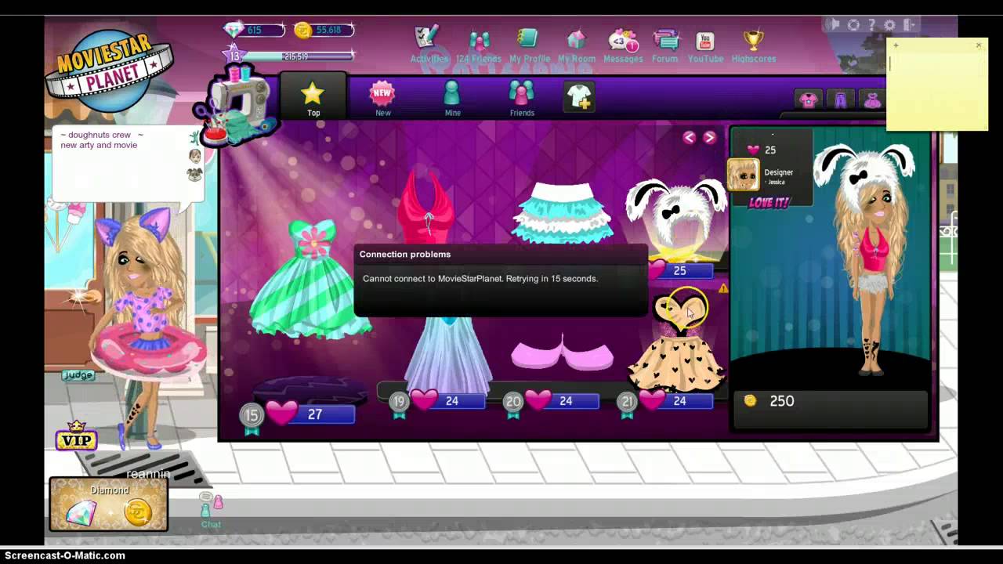
Task: Filter by dress category icon
Action: click(x=872, y=99)
